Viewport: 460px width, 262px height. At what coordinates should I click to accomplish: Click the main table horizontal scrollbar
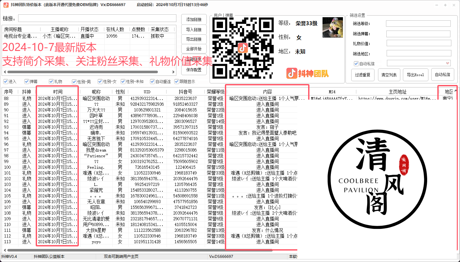[x=140, y=250]
